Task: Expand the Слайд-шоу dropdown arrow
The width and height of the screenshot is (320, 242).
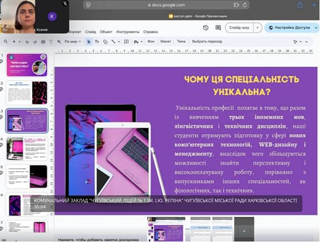Action: 258,28
